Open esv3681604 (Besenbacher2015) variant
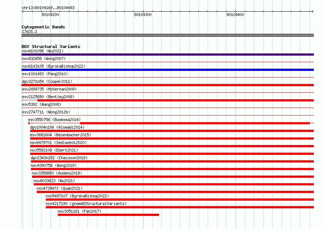The height and width of the screenshot is (229, 324). pyautogui.click(x=60, y=135)
